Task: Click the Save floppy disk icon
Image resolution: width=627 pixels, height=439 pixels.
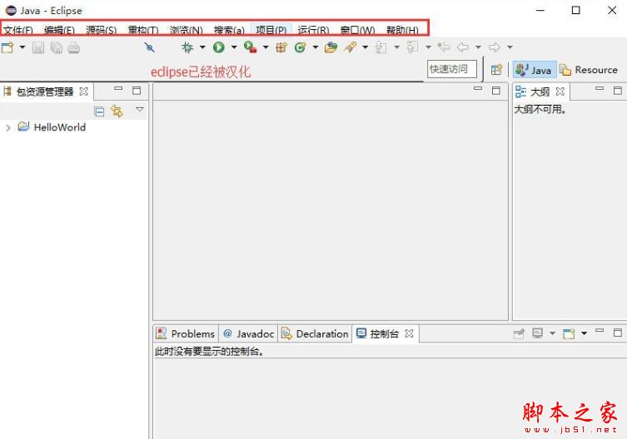Action: pyautogui.click(x=38, y=48)
